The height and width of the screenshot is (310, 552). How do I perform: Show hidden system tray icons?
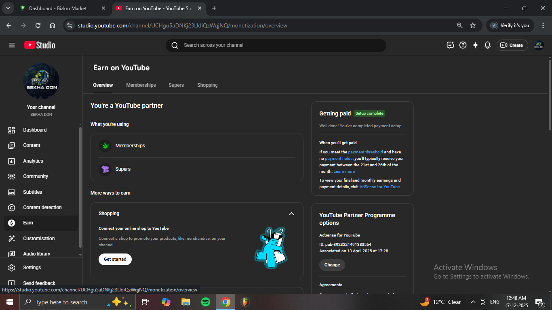point(473,302)
